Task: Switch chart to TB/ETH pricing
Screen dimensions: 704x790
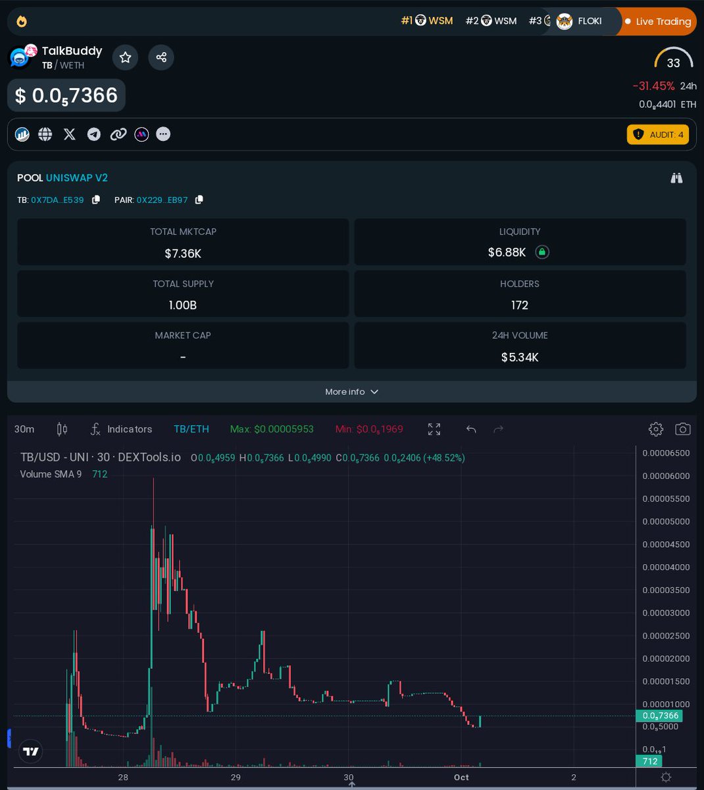Action: [191, 429]
